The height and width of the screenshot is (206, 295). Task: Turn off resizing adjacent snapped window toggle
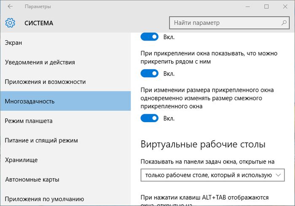149,119
